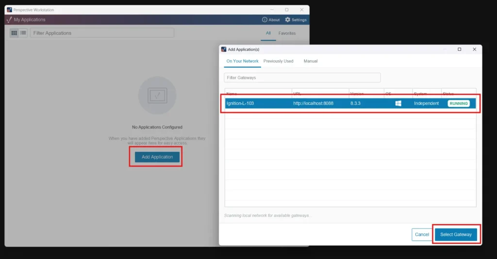This screenshot has width=497, height=259.
Task: Click the No Applications Configured message
Action: click(157, 127)
